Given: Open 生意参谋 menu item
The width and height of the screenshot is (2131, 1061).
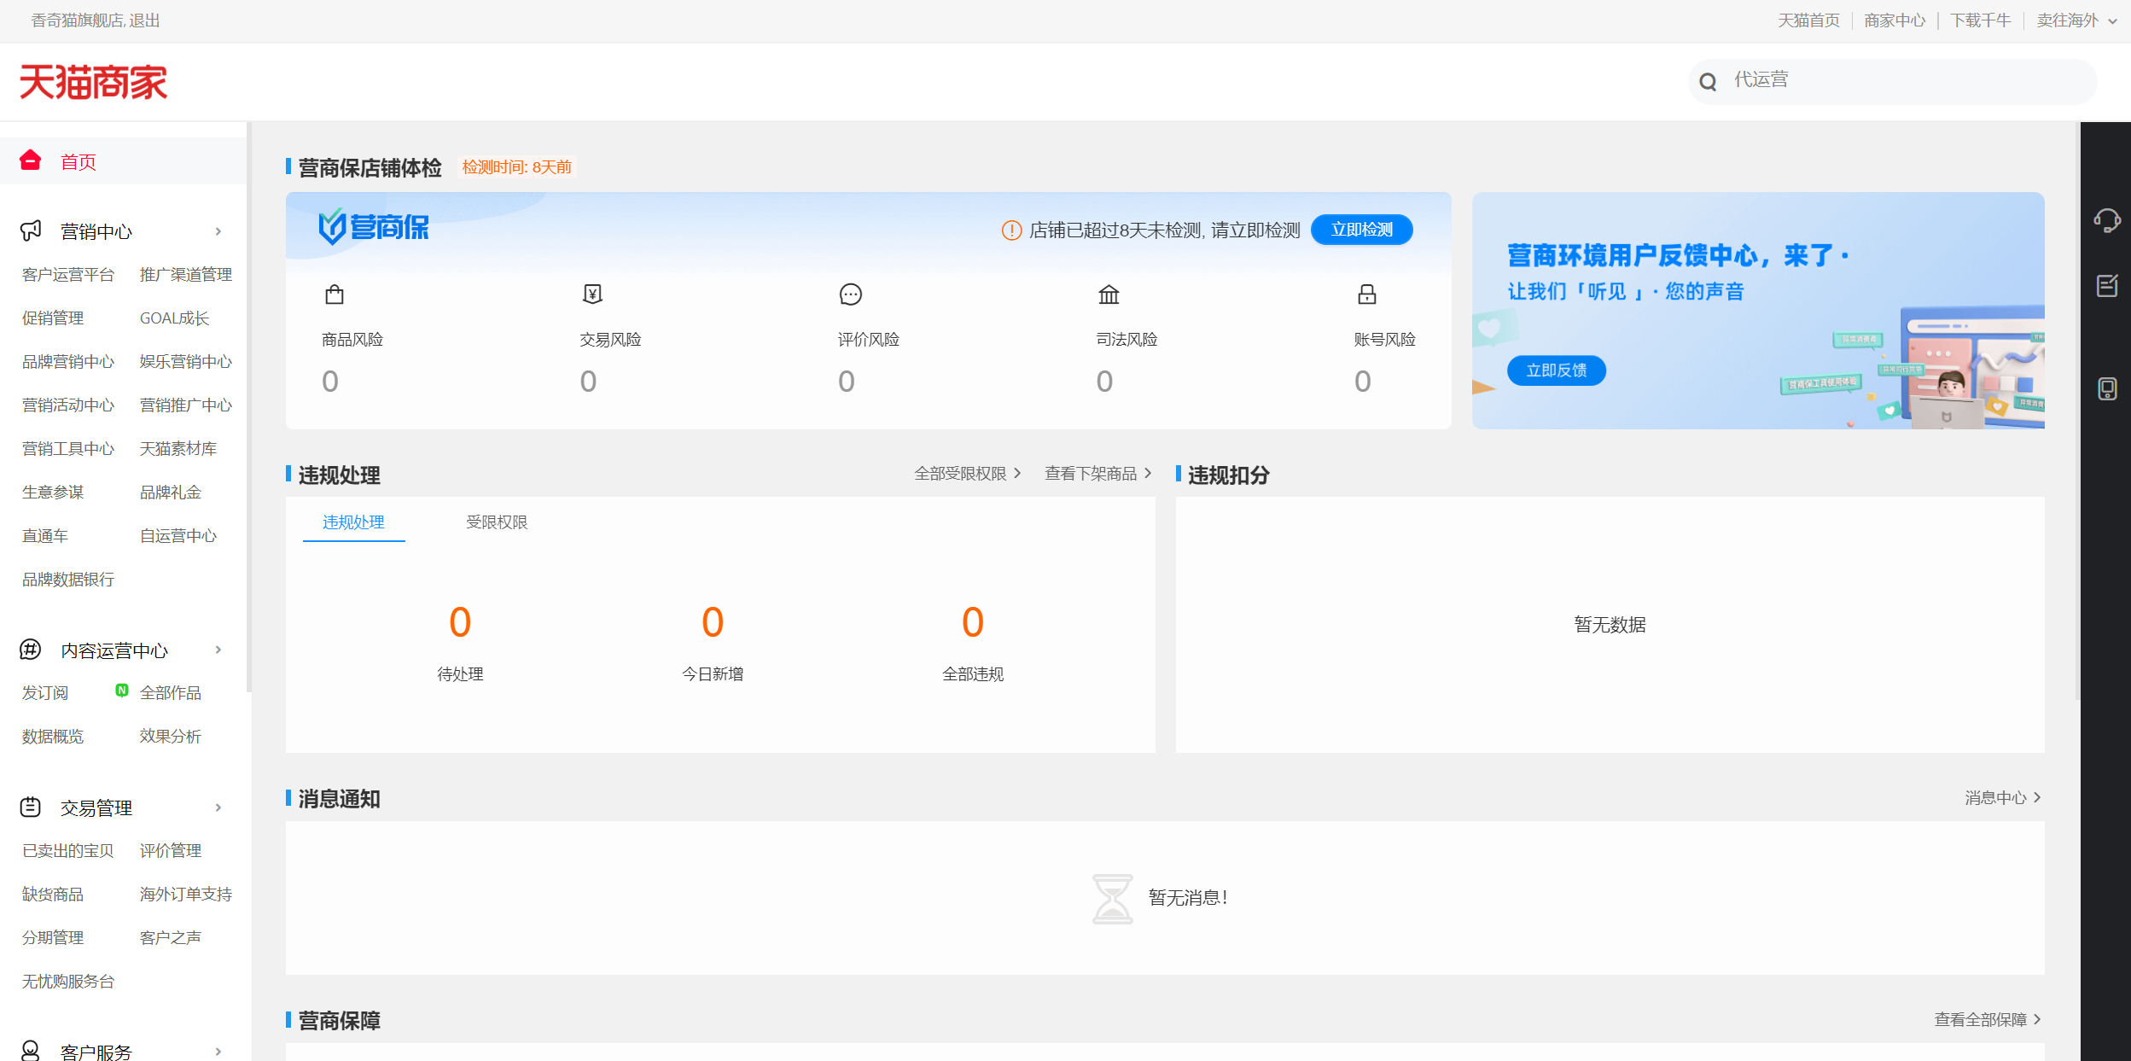Looking at the screenshot, I should [53, 492].
